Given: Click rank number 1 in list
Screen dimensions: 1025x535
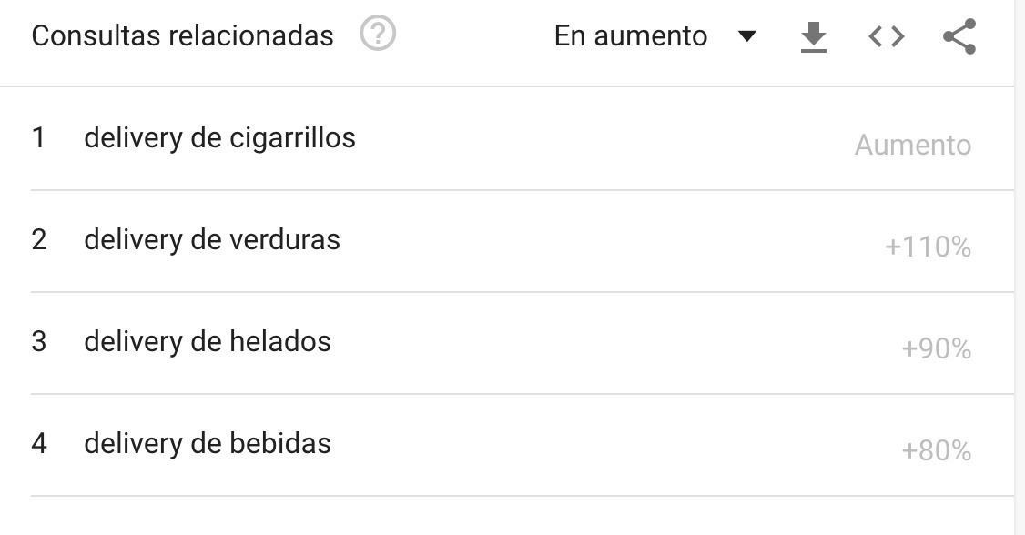Looking at the screenshot, I should pos(38,138).
